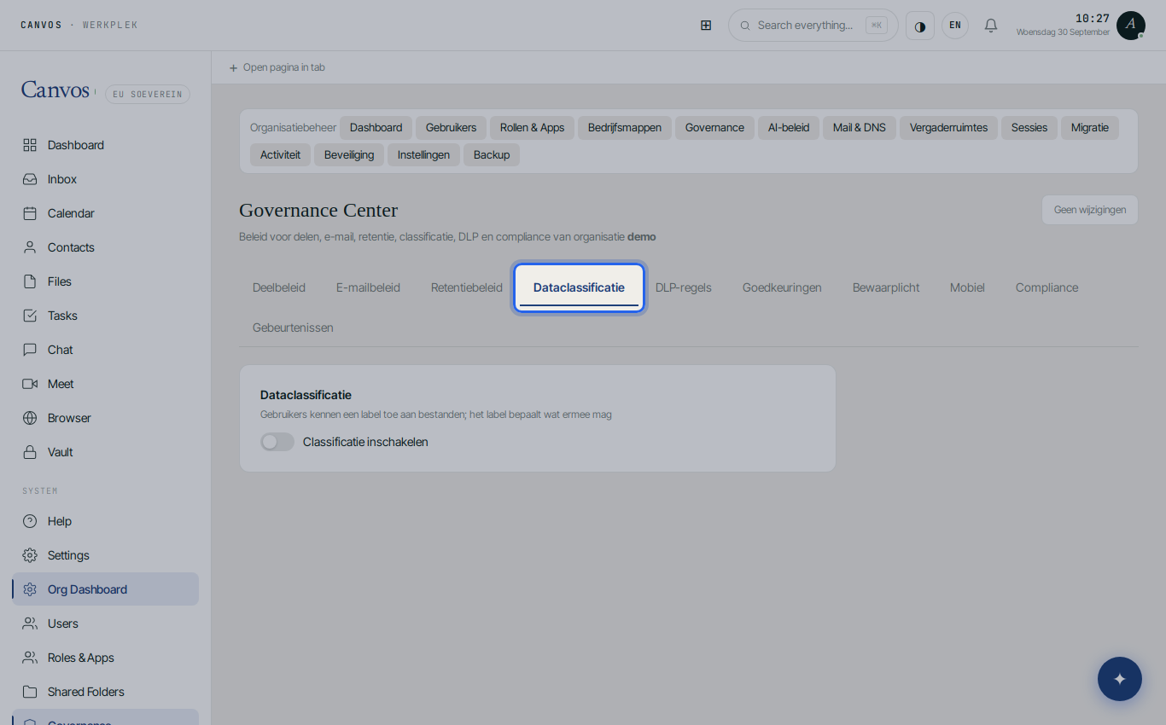Open the Calendar sidebar icon
Image resolution: width=1166 pixels, height=725 pixels.
point(30,213)
